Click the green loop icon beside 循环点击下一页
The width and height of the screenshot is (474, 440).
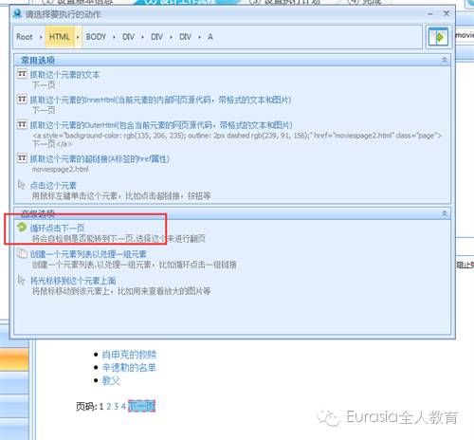(x=22, y=227)
